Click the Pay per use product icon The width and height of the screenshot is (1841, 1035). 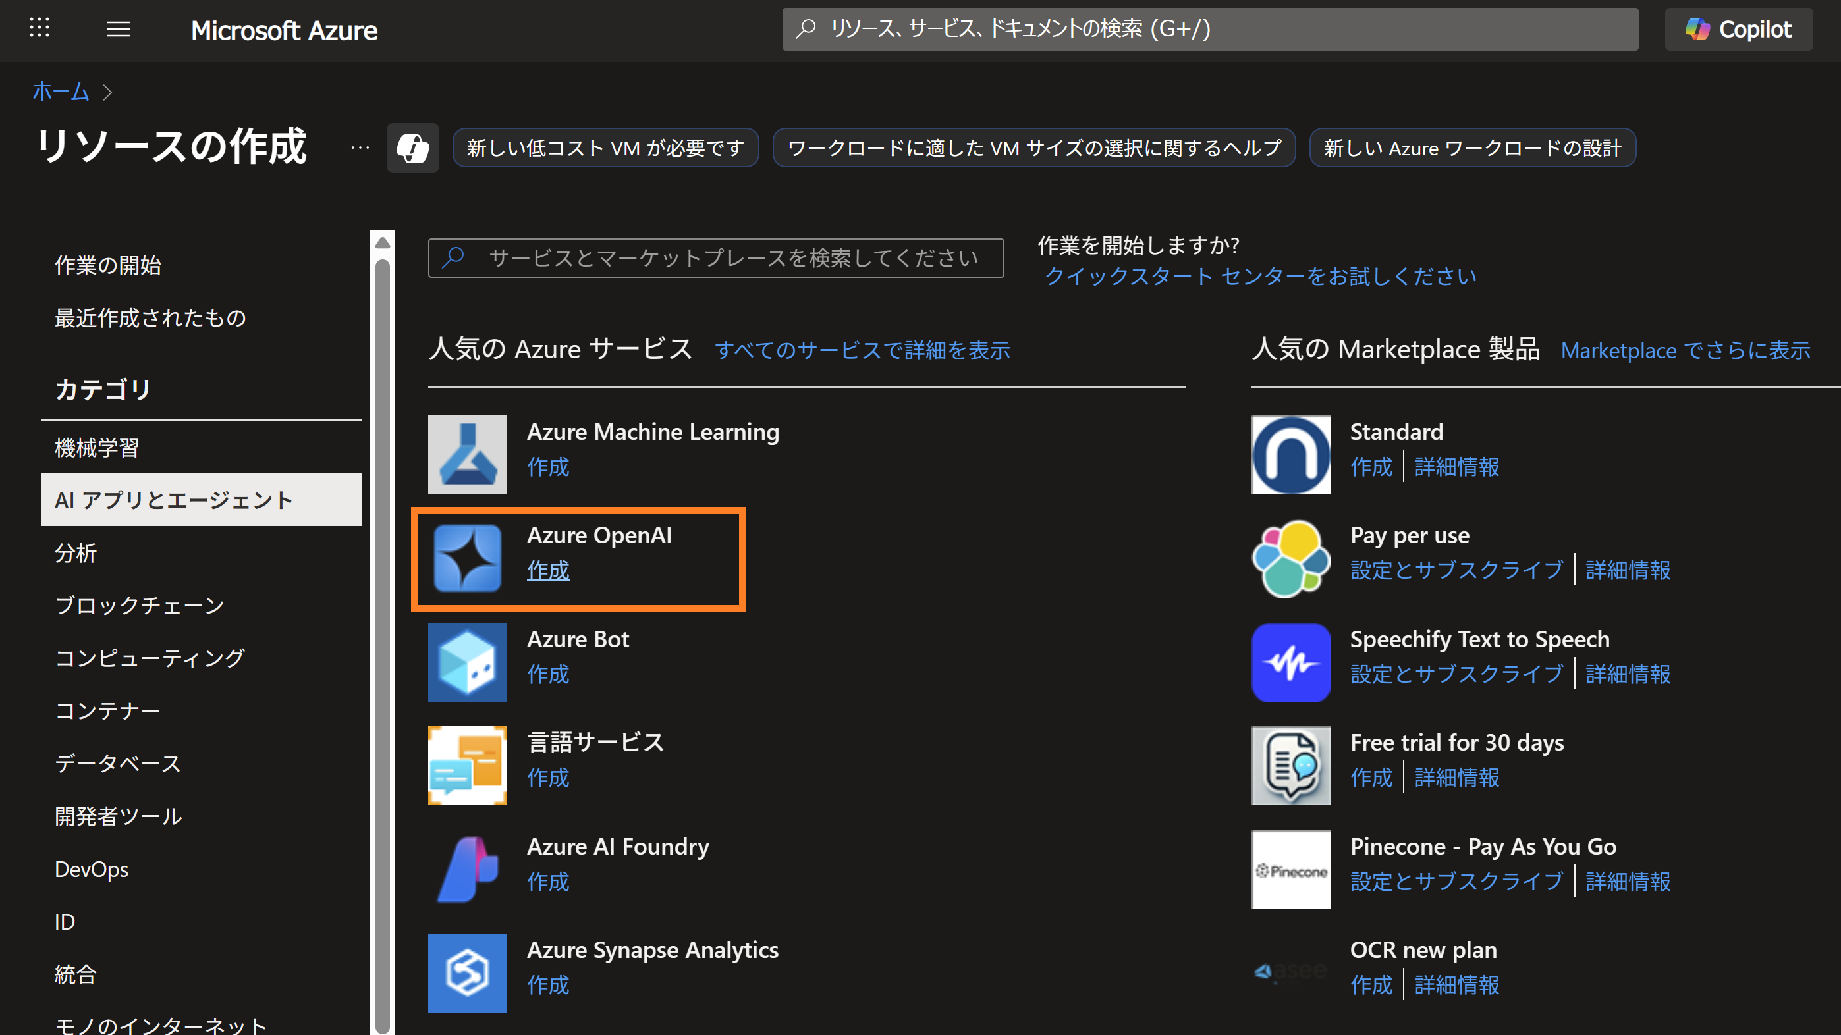(1291, 558)
